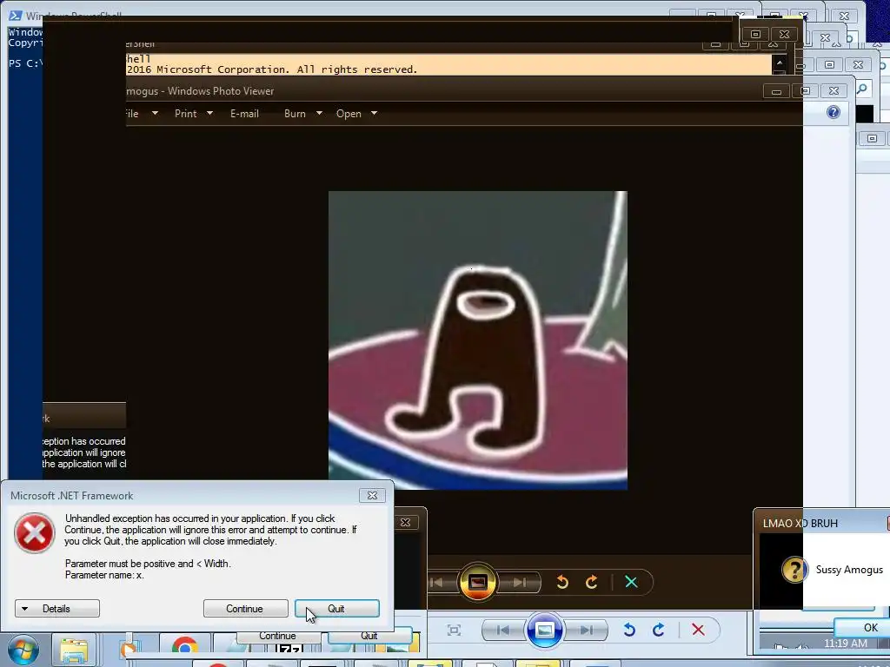Open Windows Explorer from the taskbar

(x=74, y=651)
